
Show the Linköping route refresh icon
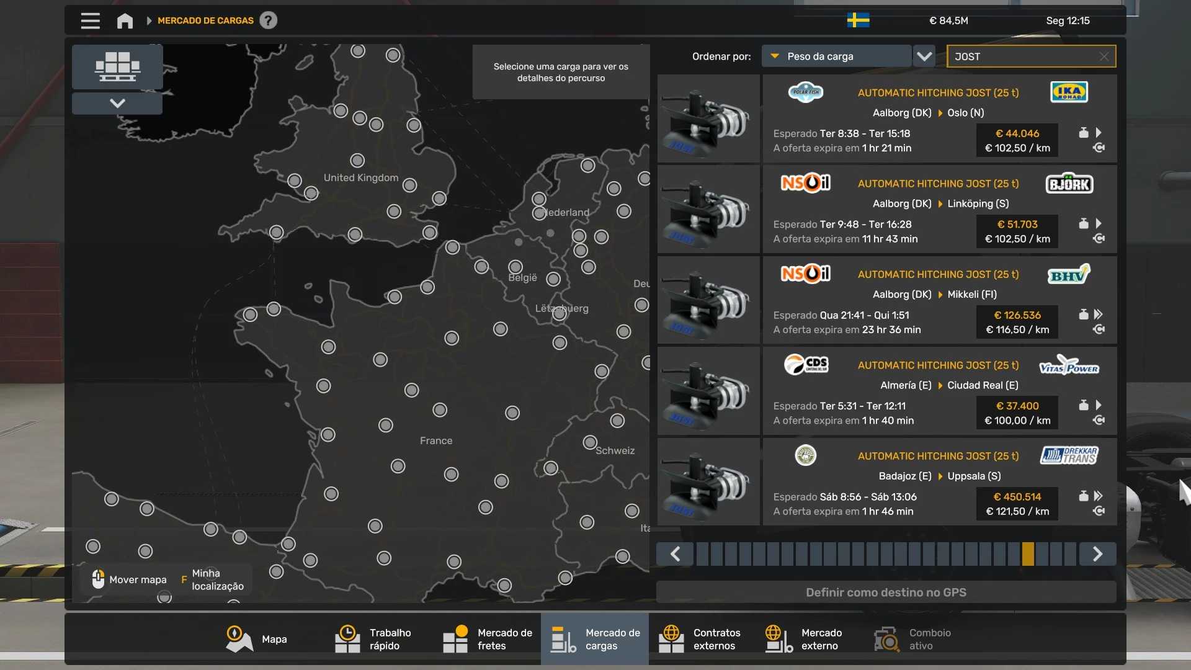tap(1099, 239)
